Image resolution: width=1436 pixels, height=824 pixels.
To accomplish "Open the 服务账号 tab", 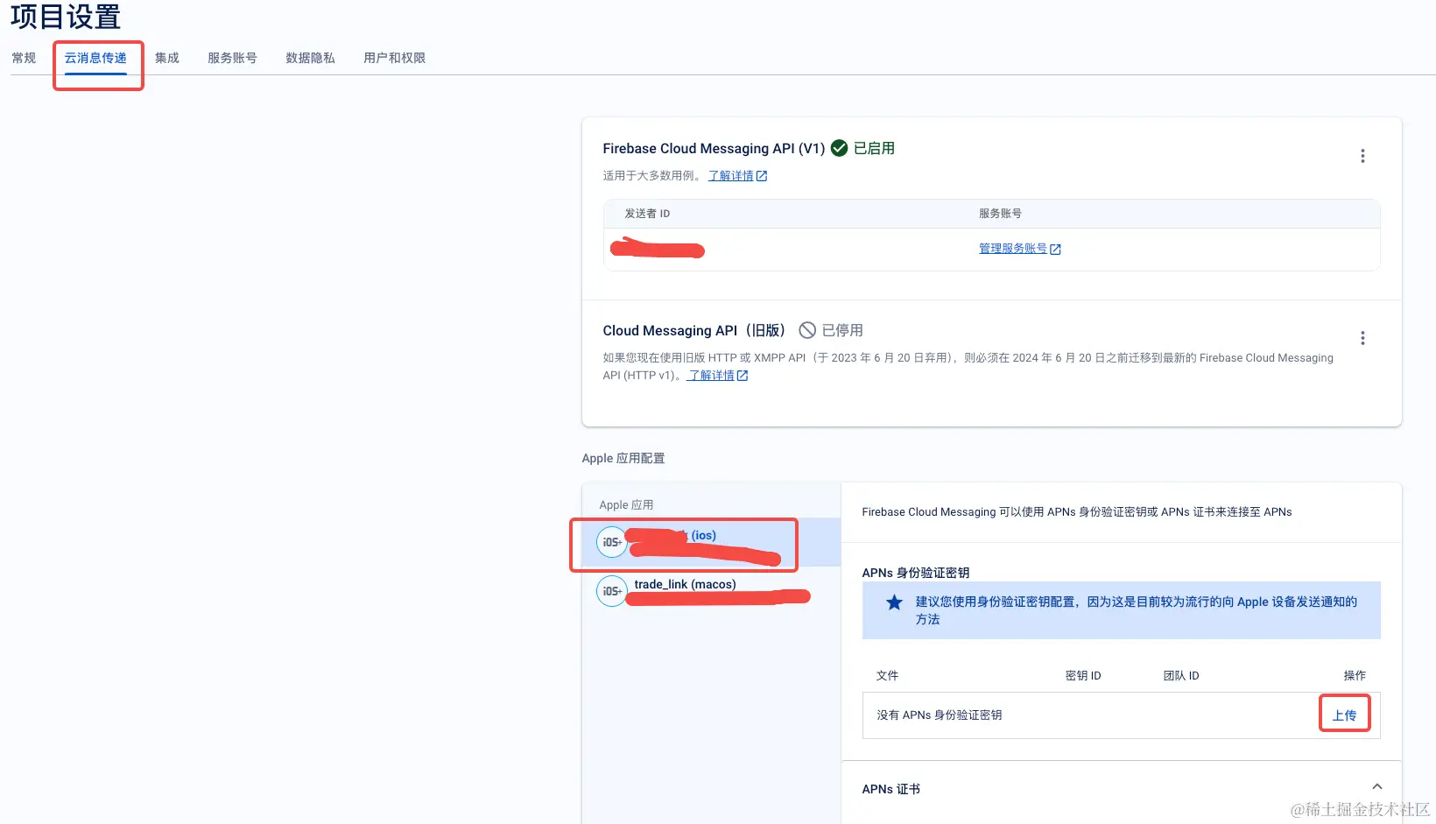I will click(232, 58).
